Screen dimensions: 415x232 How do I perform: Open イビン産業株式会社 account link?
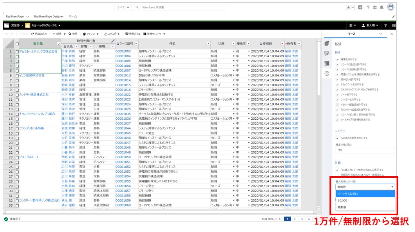[32, 75]
